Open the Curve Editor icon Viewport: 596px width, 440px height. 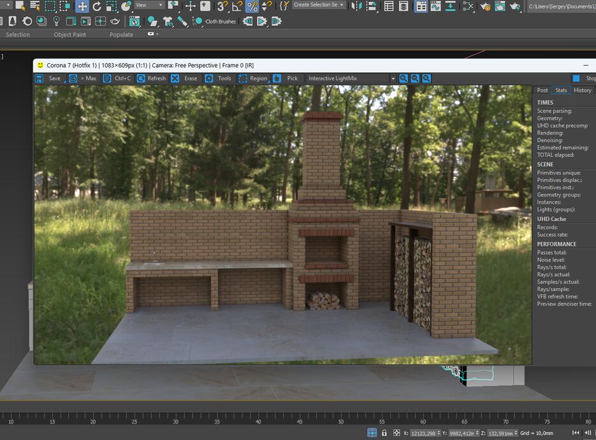[x=436, y=6]
